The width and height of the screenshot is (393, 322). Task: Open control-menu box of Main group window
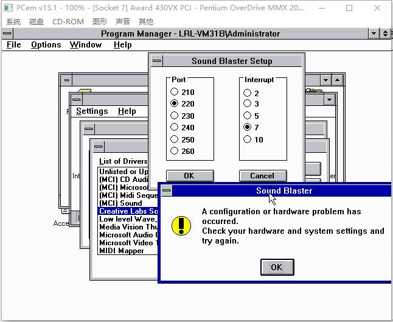click(66, 80)
